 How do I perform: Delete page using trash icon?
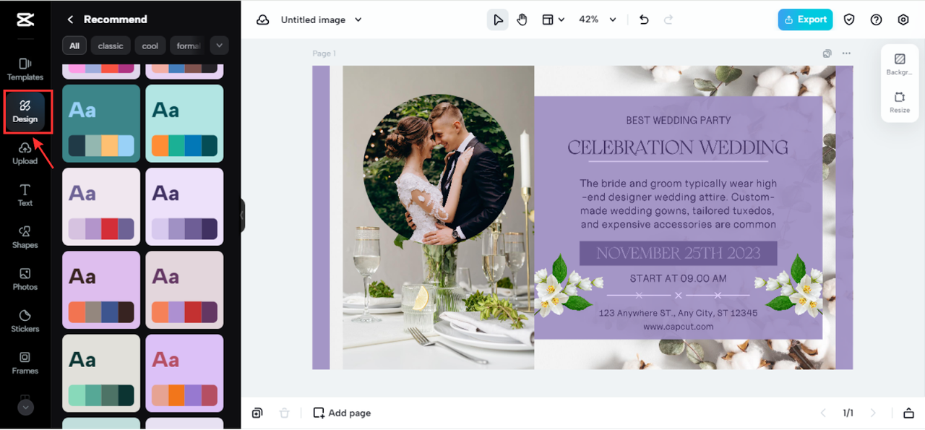285,413
